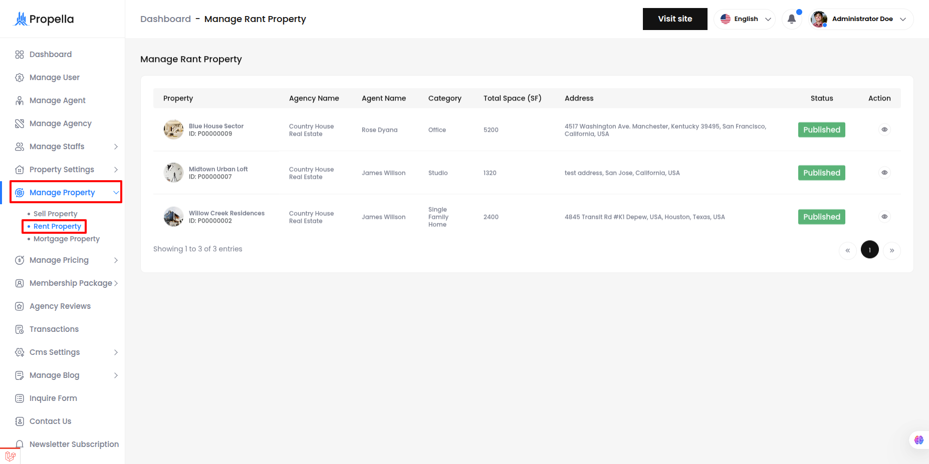Click the Newsletter Subscription label
This screenshot has height=464, width=929.
tap(74, 444)
